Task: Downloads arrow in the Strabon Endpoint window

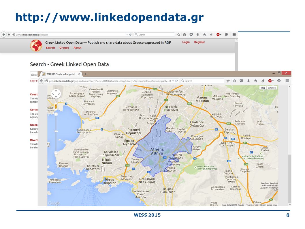Action: tap(248, 81)
